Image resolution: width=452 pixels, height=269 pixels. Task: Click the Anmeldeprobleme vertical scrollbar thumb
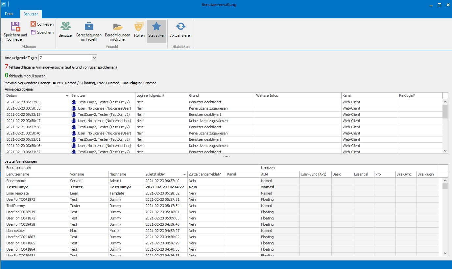coord(445,111)
